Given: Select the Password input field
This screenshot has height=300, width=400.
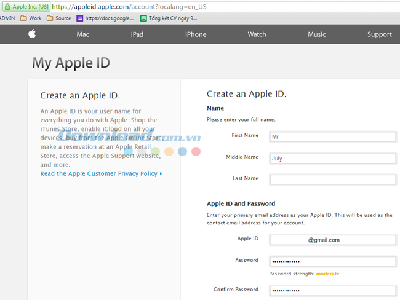Looking at the screenshot, I should coord(332,262).
